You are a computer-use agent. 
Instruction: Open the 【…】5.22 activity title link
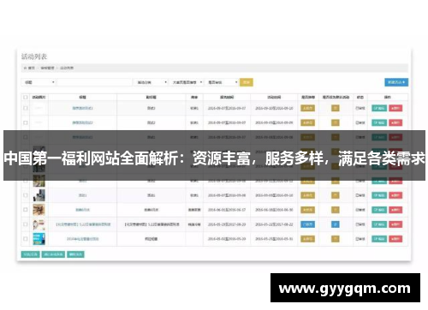[83, 224]
